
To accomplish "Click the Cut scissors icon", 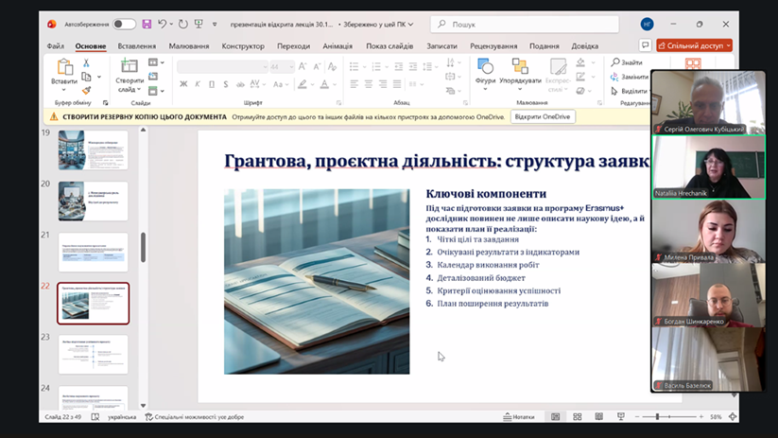I will point(86,63).
